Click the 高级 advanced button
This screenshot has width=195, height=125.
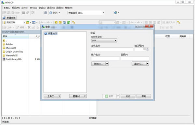139,64
